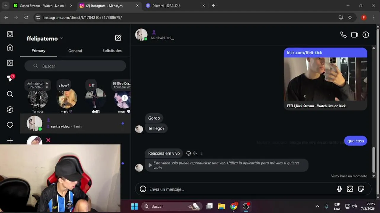380x213 pixels.
Task: Reload the page in Chrome
Action: [26, 17]
